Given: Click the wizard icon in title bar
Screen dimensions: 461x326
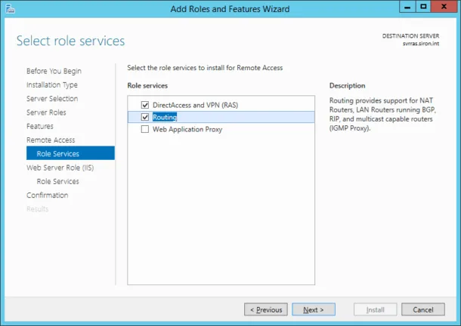Looking at the screenshot, I should tap(10, 9).
